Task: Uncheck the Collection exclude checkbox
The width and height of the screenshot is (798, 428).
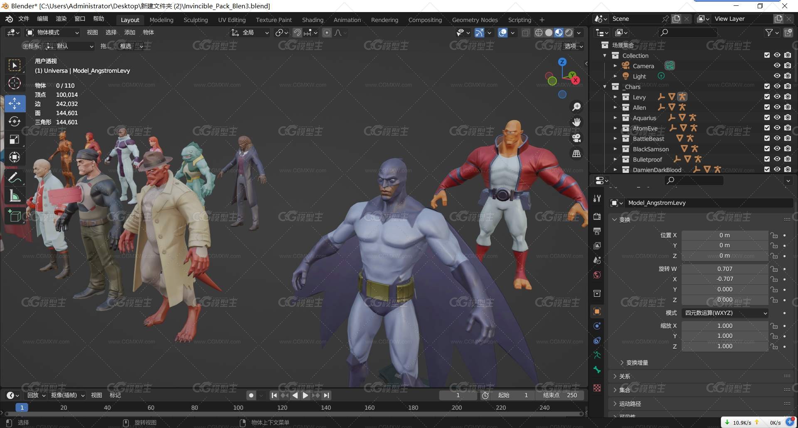Action: (x=767, y=55)
